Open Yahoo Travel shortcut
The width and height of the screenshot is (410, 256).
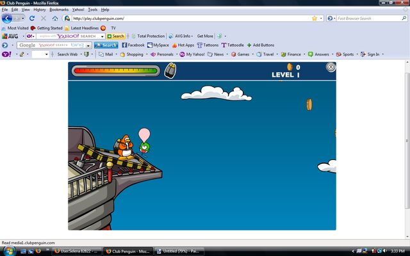(265, 54)
